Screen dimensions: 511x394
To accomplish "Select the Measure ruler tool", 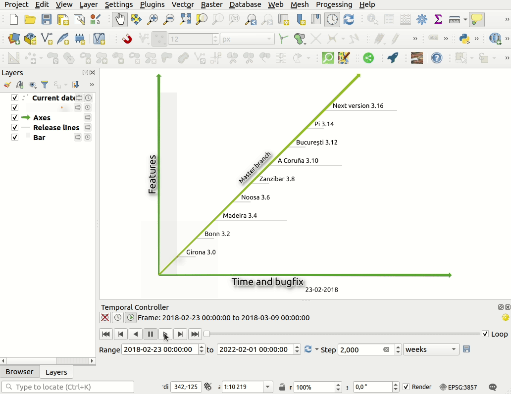I will coord(454,20).
